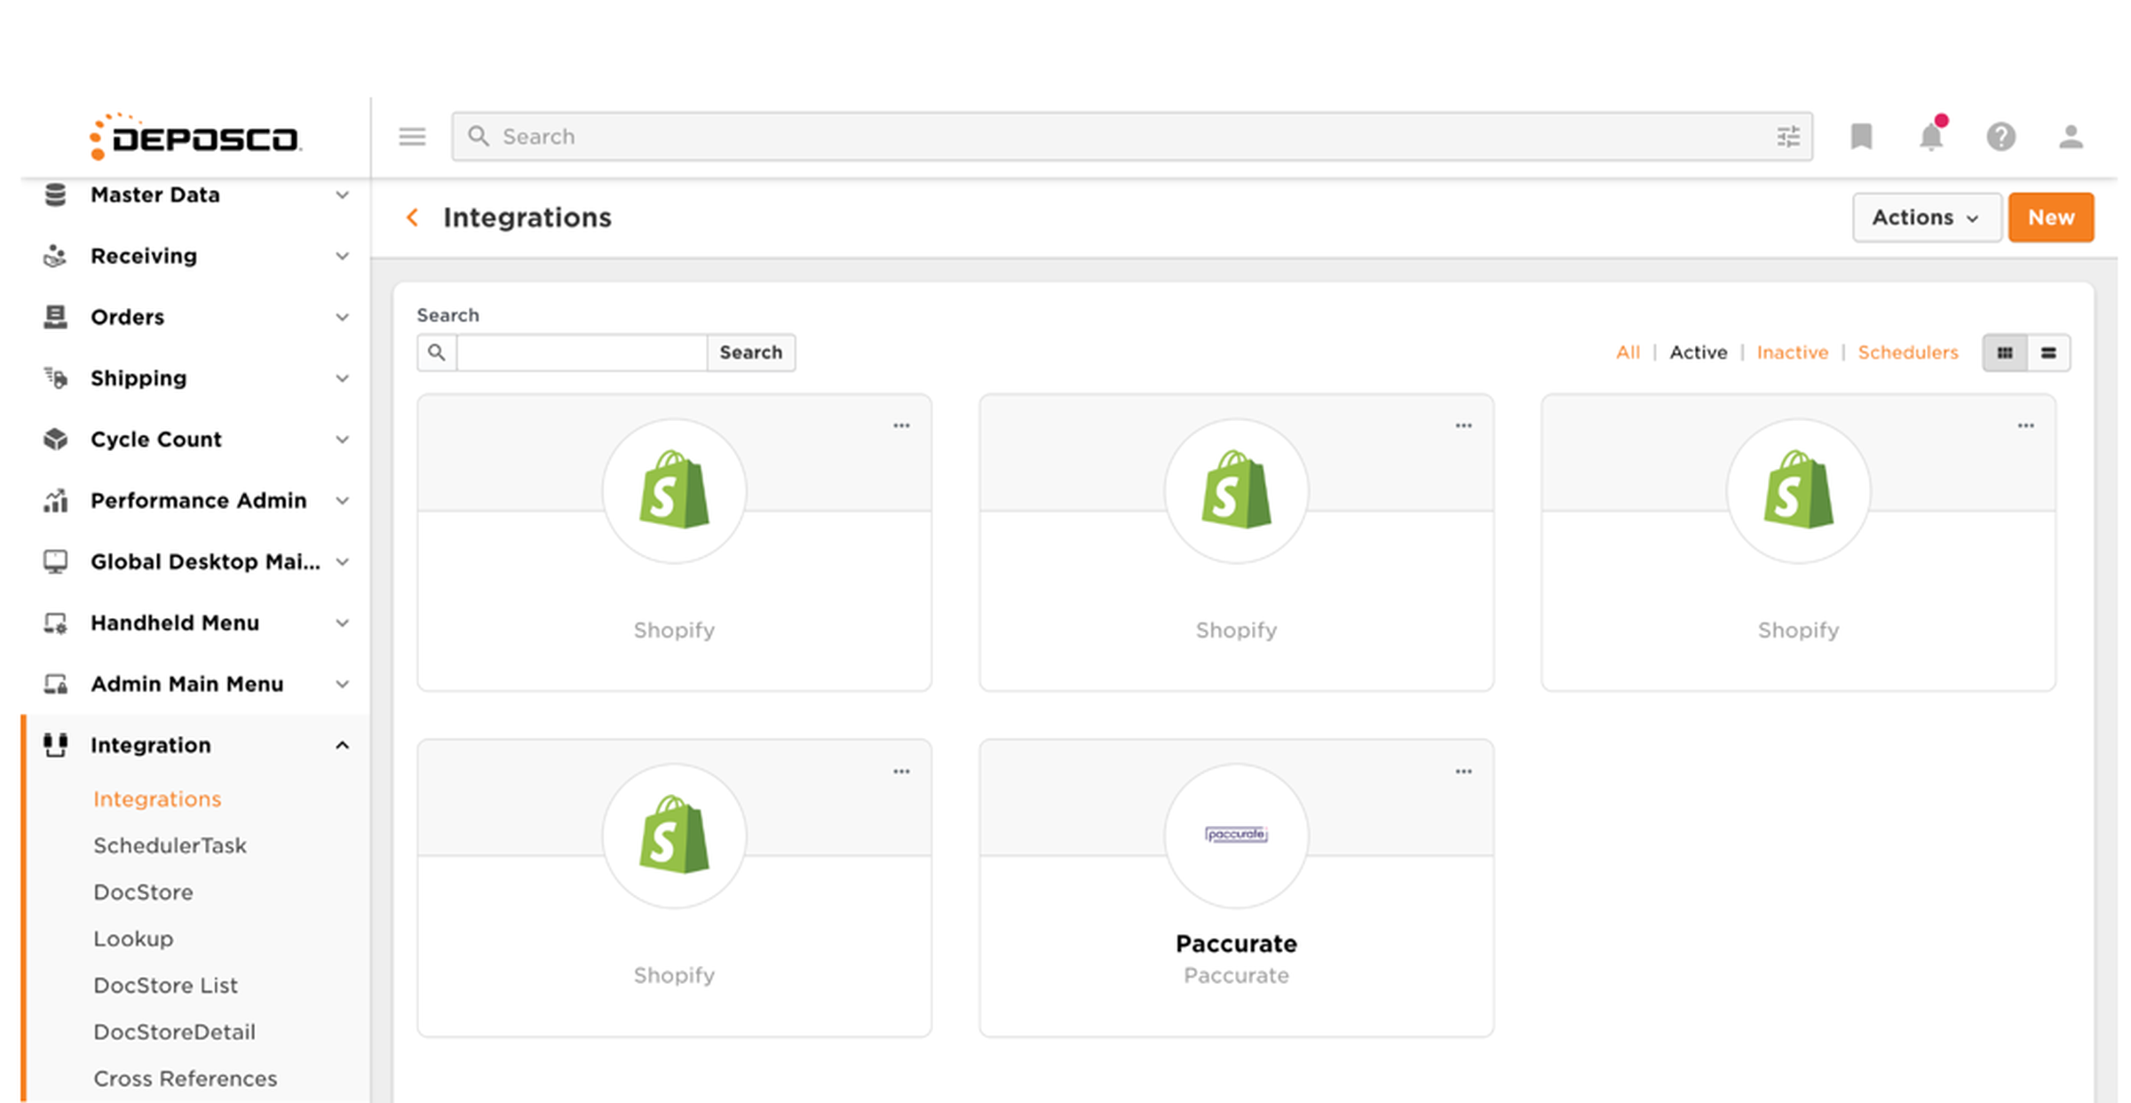Expand the Master Data menu
Screen dimensions: 2131x1103
[x=342, y=194]
